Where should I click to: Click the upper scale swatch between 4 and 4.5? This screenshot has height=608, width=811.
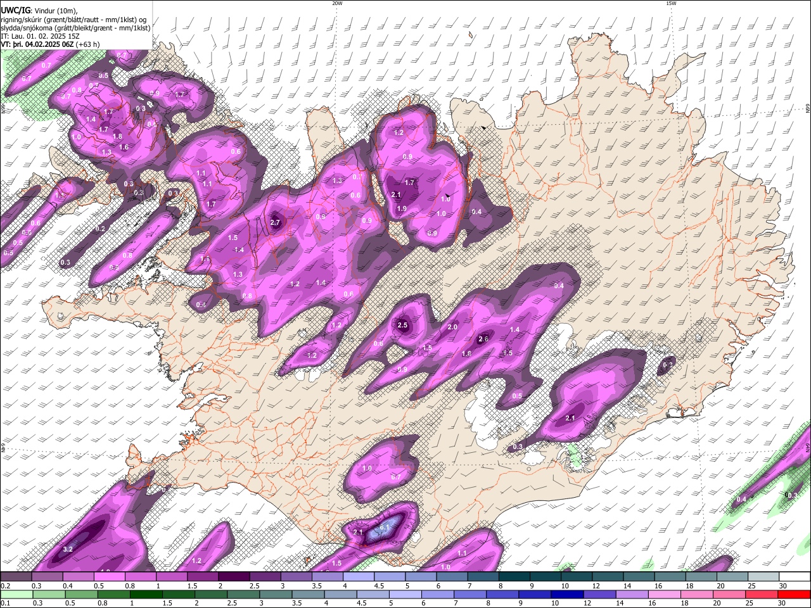[x=359, y=576]
